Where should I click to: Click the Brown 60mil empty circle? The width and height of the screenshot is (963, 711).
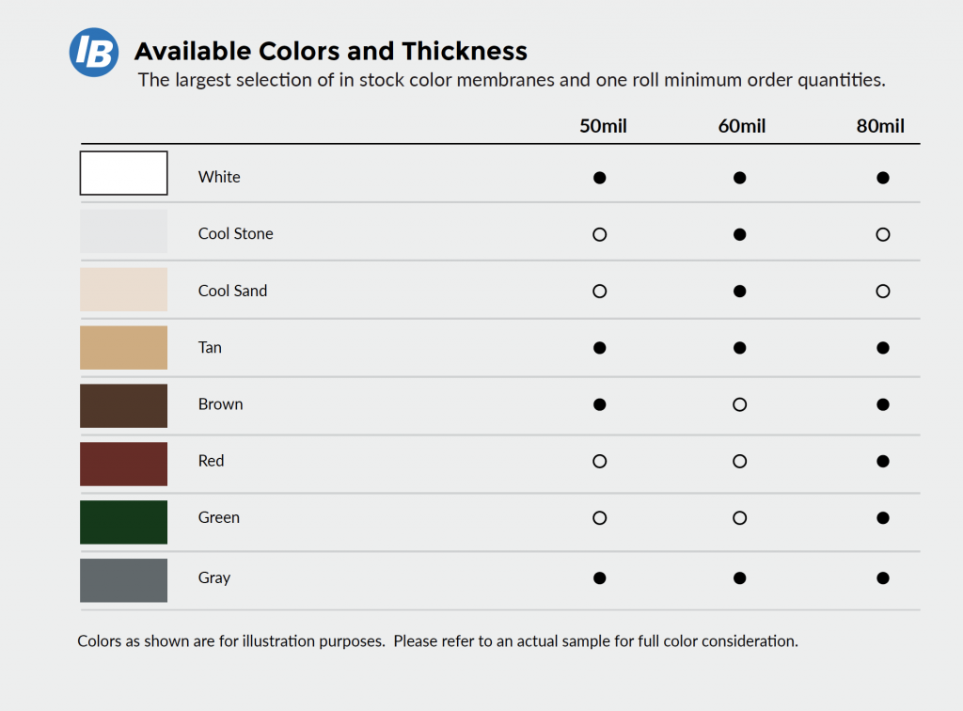click(x=739, y=404)
